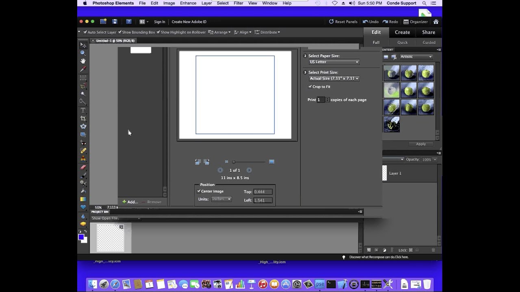Select the Eraser tool
The width and height of the screenshot is (520, 292).
coord(83,167)
